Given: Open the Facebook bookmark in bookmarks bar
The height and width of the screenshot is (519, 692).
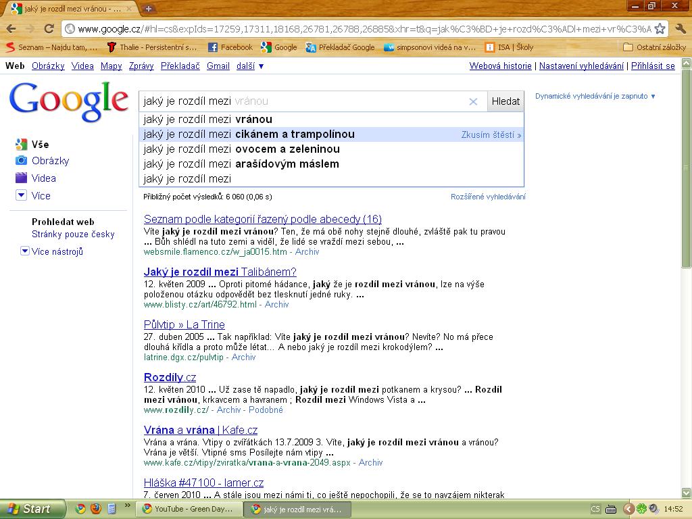Looking at the screenshot, I should 230,47.
